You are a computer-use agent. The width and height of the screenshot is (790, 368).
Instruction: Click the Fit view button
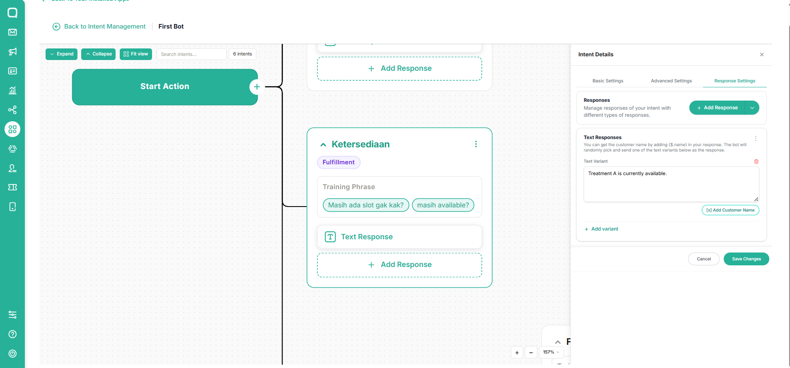[136, 54]
